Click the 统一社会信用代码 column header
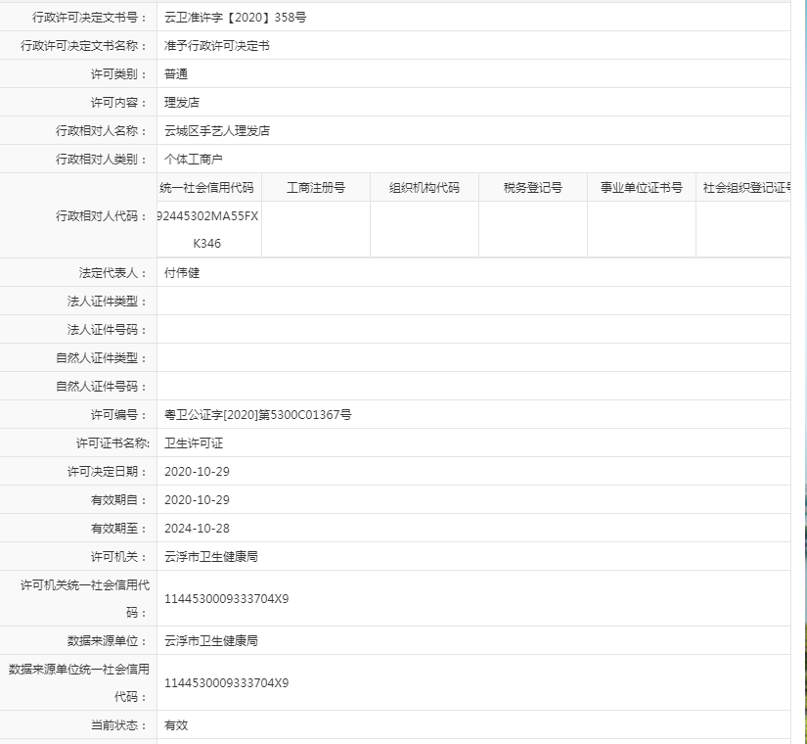The image size is (807, 744). point(208,186)
